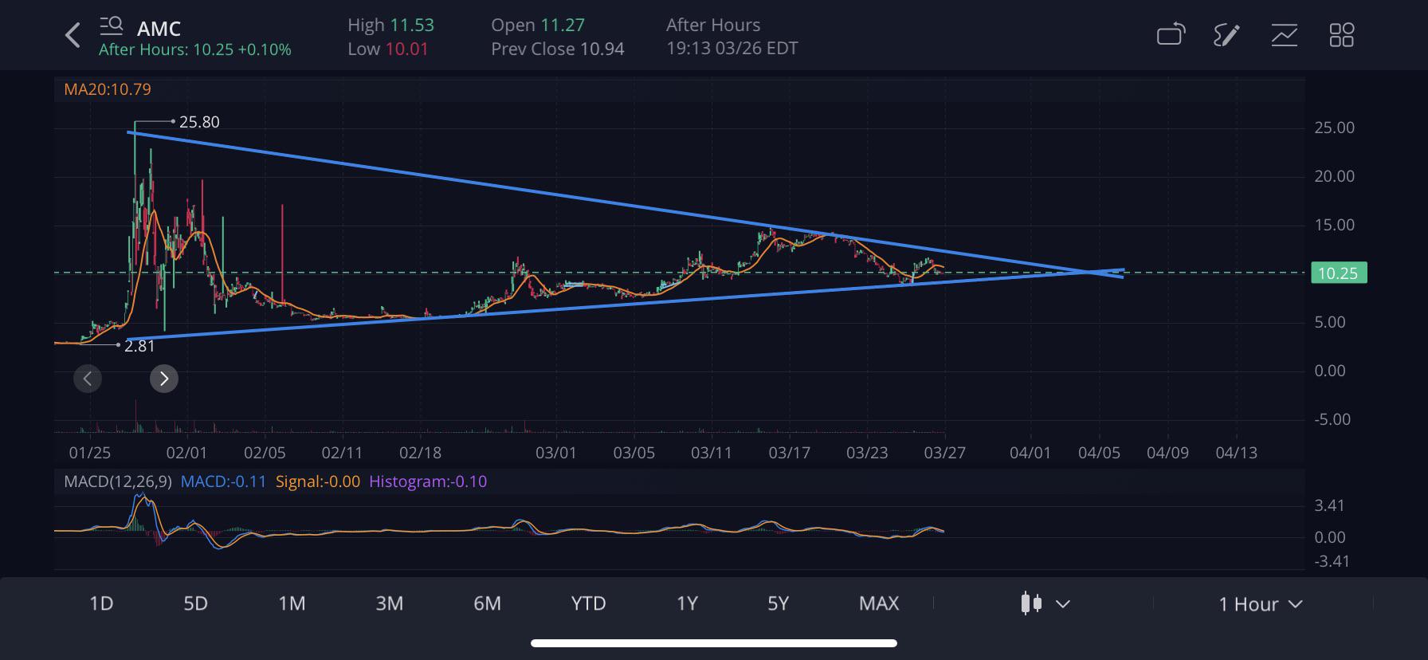Image resolution: width=1428 pixels, height=660 pixels.
Task: Tap the 03/27 date axis label
Action: coord(944,453)
